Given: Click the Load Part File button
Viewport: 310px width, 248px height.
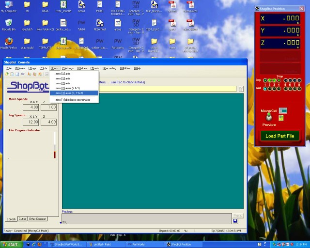Looking at the screenshot, I should tap(280, 136).
